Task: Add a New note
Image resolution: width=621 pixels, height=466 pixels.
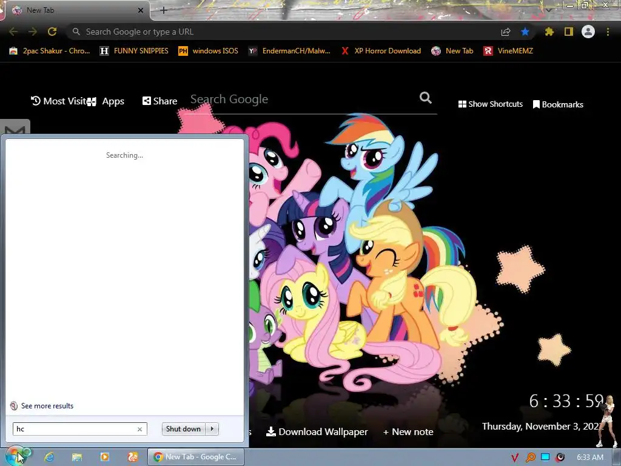Action: pyautogui.click(x=408, y=431)
